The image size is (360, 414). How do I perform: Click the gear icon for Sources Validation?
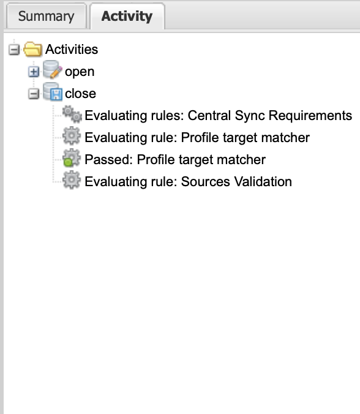pyautogui.click(x=72, y=180)
